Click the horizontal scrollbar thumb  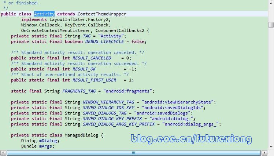point(134,153)
